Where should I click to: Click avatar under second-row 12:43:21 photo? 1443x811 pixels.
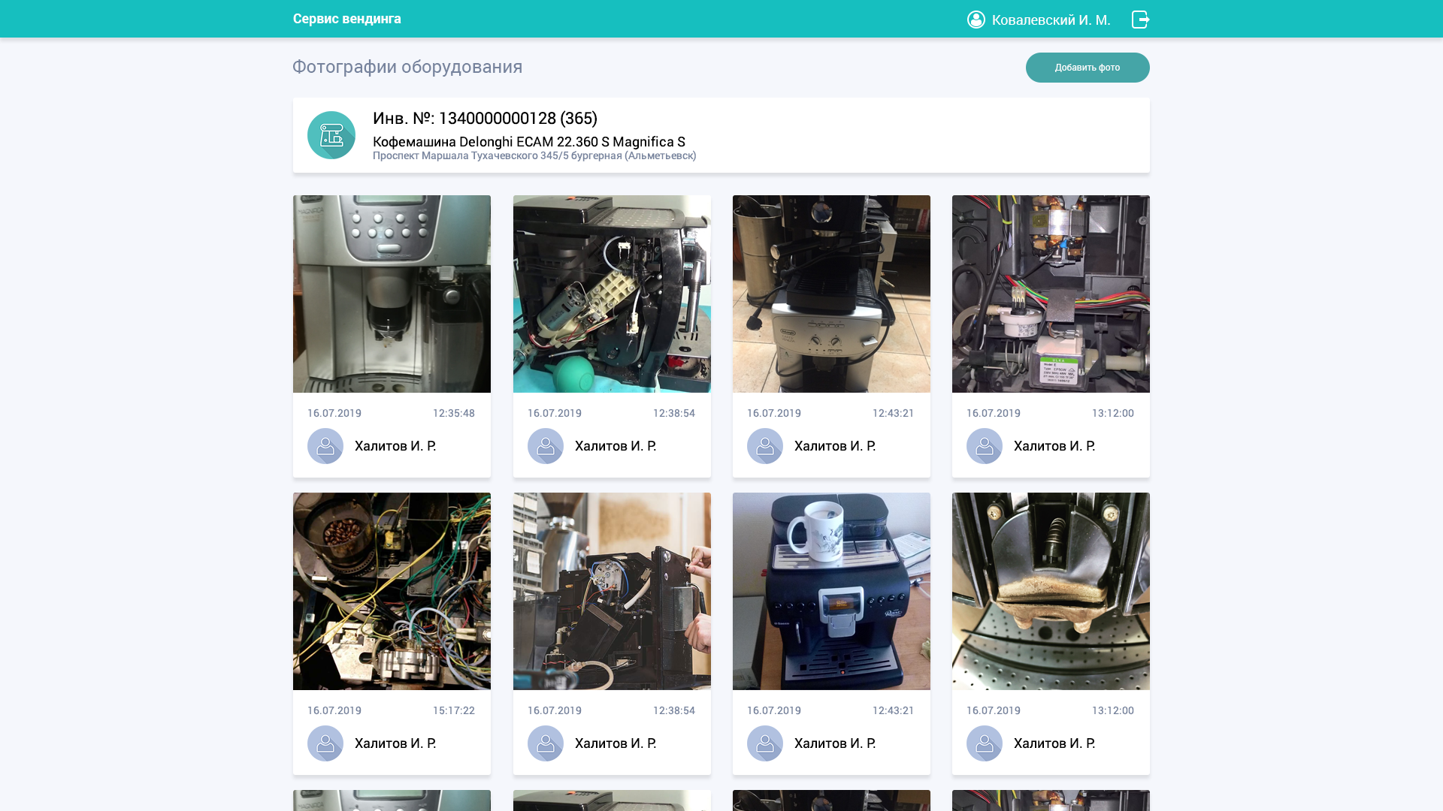(x=765, y=743)
